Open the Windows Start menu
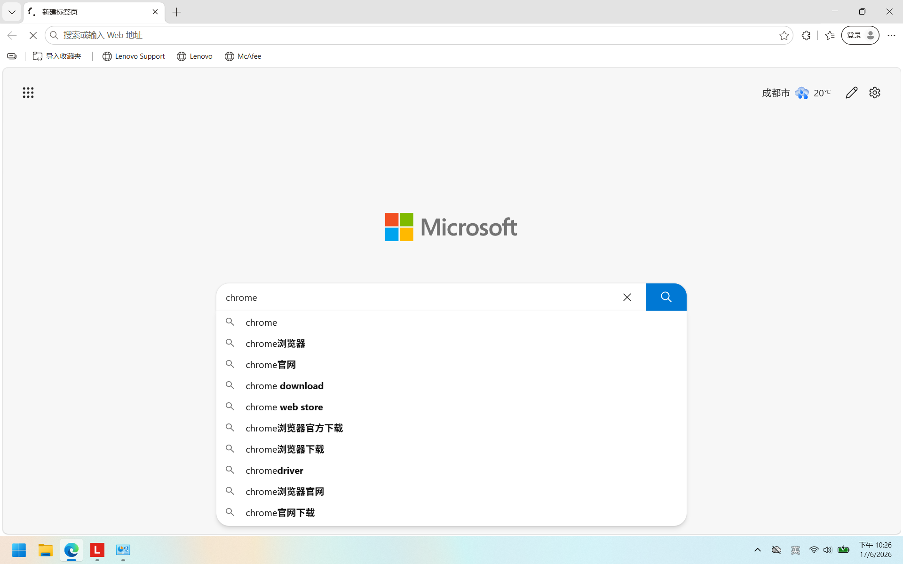Viewport: 903px width, 564px height. 19,550
